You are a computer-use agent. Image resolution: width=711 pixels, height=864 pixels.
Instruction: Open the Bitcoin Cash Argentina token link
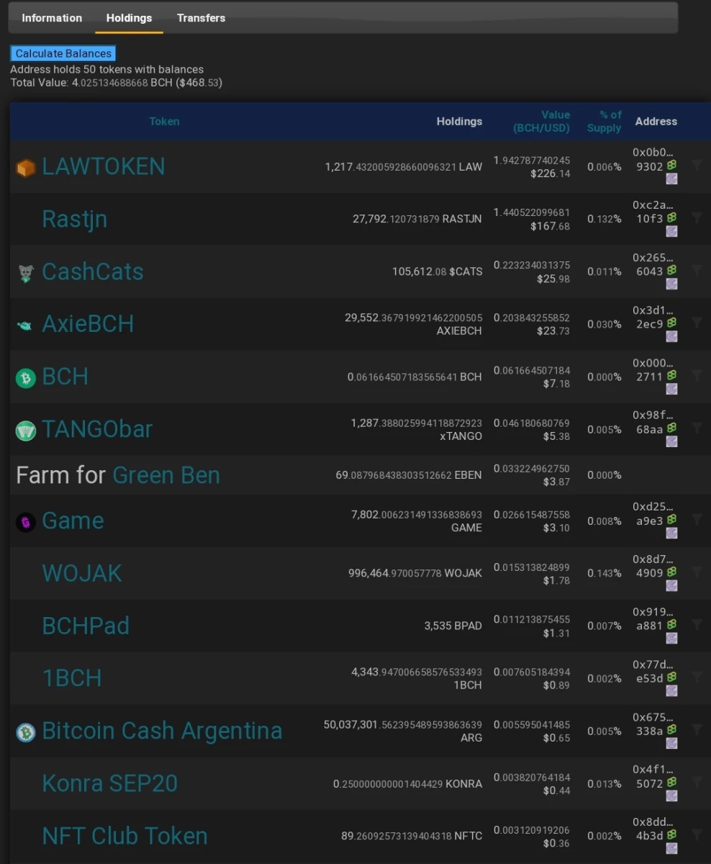162,731
